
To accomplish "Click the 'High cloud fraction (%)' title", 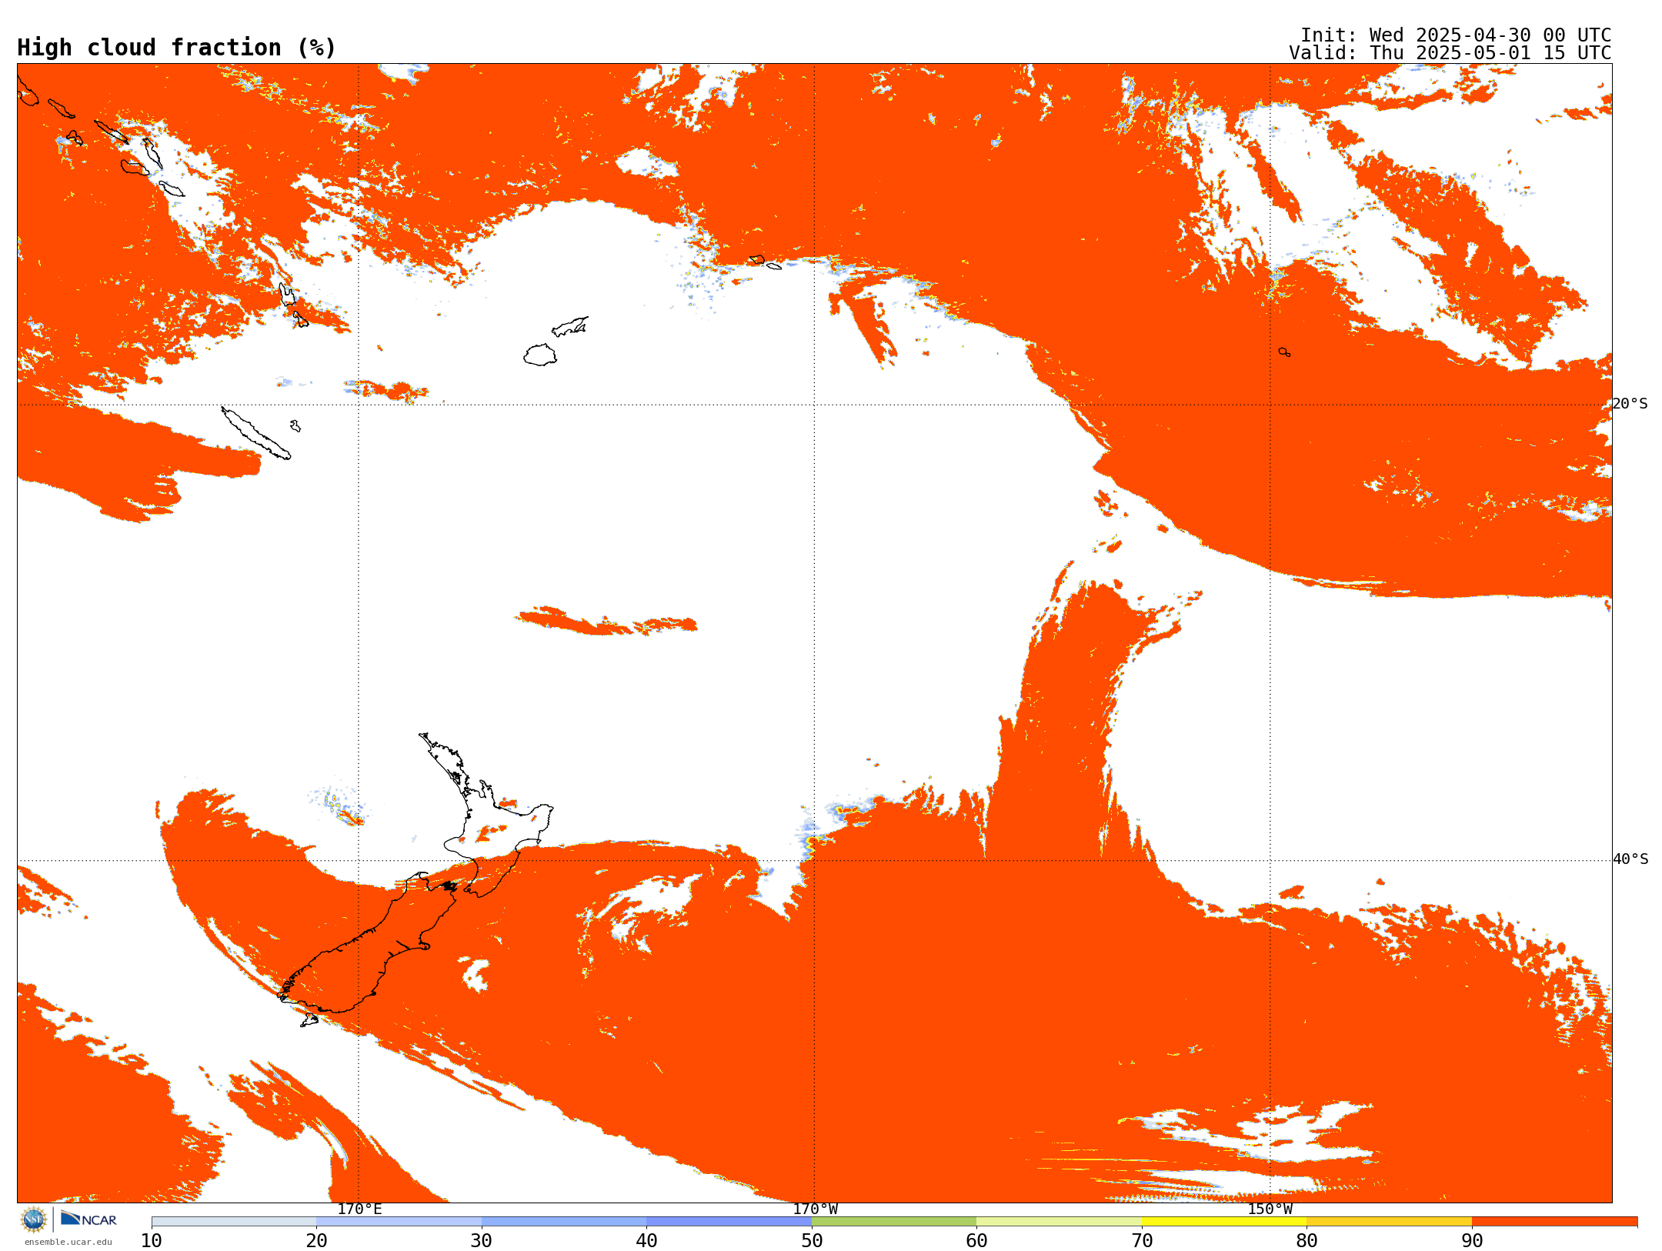I will point(176,48).
